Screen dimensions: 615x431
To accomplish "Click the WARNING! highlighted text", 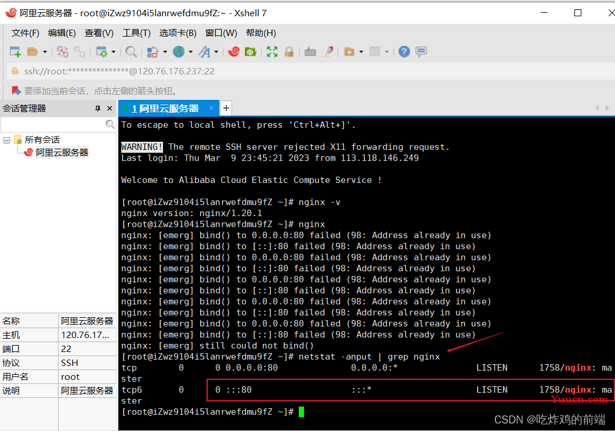I will coord(142,147).
